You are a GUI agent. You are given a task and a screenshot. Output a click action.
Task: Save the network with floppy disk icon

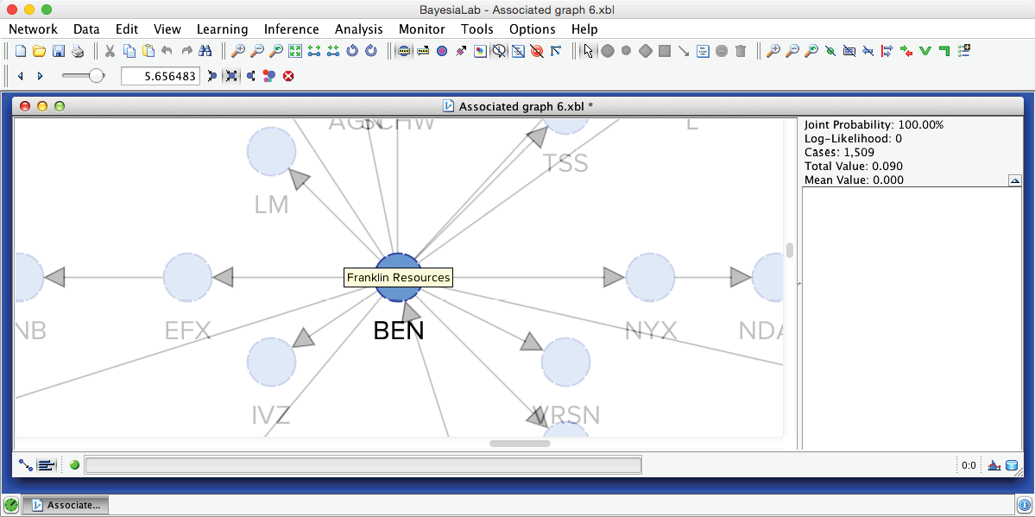tap(59, 52)
